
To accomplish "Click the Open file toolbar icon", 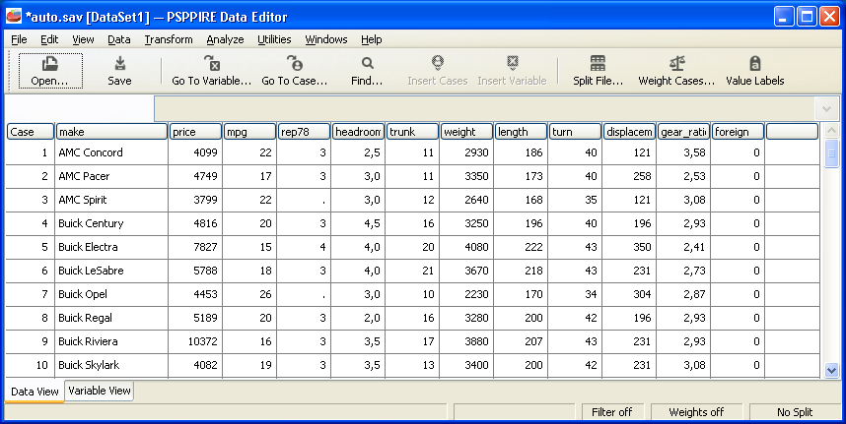I will (50, 71).
